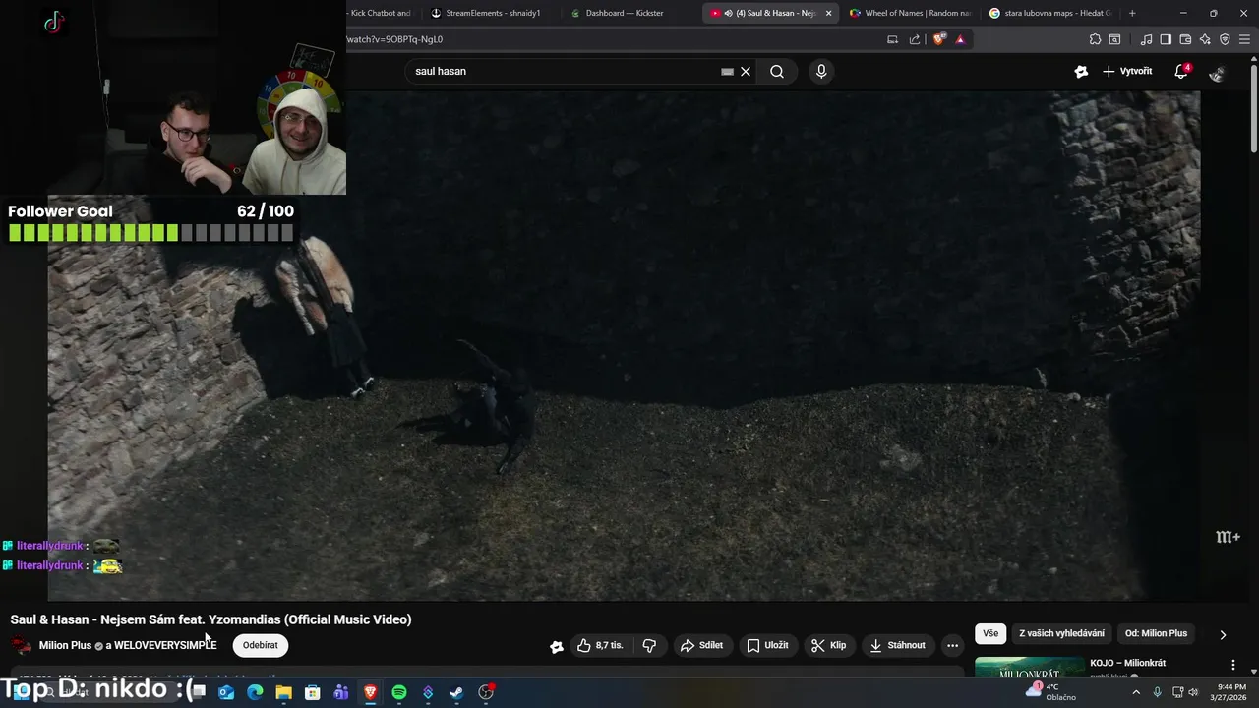Image resolution: width=1259 pixels, height=708 pixels.
Task: Click the Milion Plus channel avatar
Action: pos(21,646)
